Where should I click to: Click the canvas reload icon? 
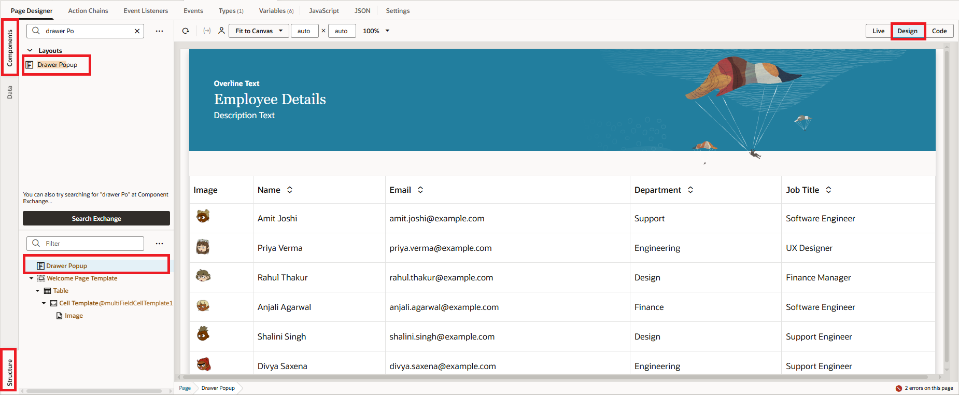(x=186, y=31)
